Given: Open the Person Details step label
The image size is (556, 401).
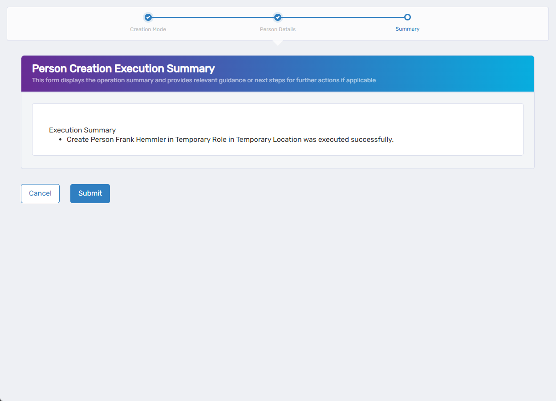Looking at the screenshot, I should click(278, 29).
